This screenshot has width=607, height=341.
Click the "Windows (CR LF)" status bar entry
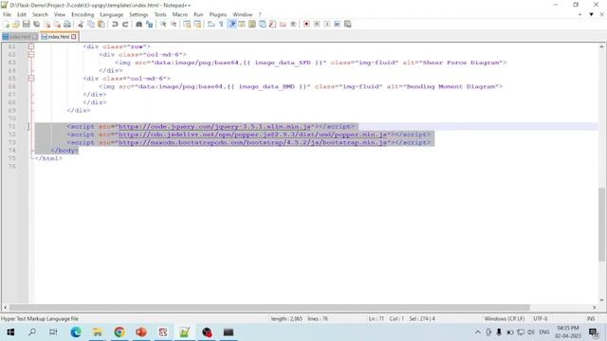point(504,318)
